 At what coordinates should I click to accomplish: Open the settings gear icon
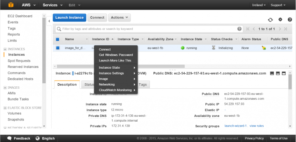tap(280, 20)
